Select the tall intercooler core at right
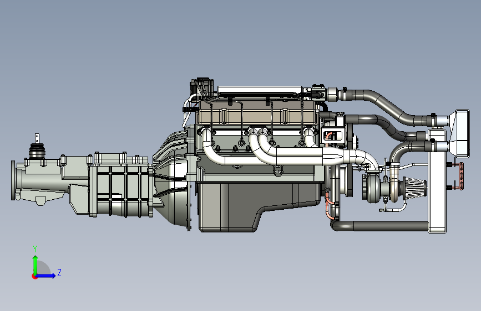 pos(437,181)
